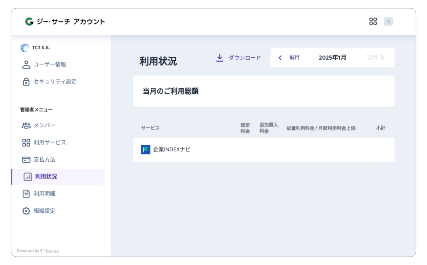
Task: Open the user avatar menu in header
Action: point(388,21)
